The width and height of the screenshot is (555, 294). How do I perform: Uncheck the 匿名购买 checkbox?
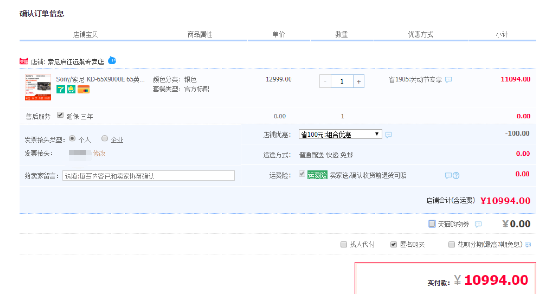point(394,244)
